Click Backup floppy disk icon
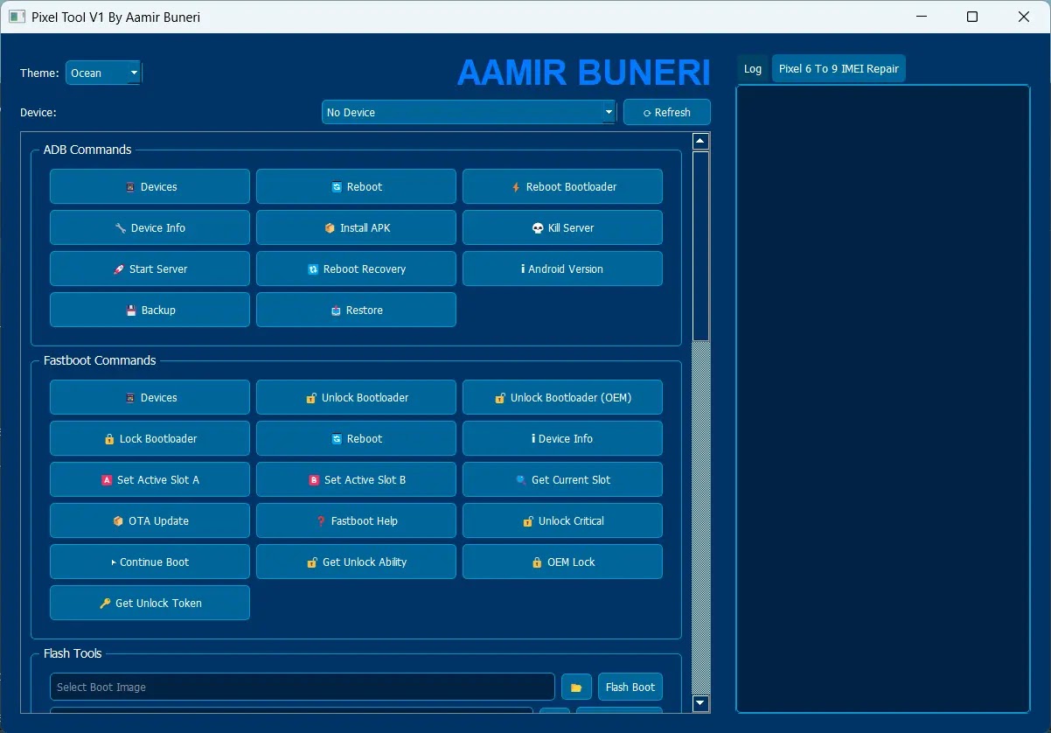 tap(131, 311)
